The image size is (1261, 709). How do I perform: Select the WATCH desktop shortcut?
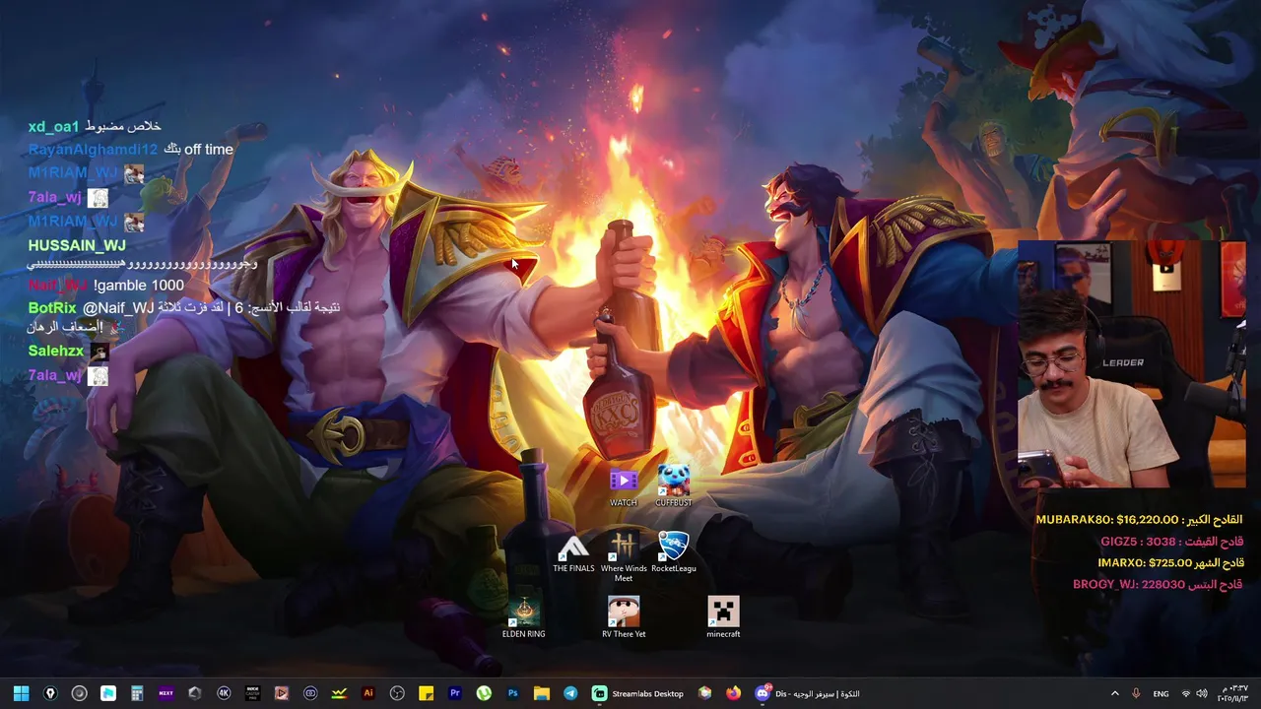coord(623,487)
